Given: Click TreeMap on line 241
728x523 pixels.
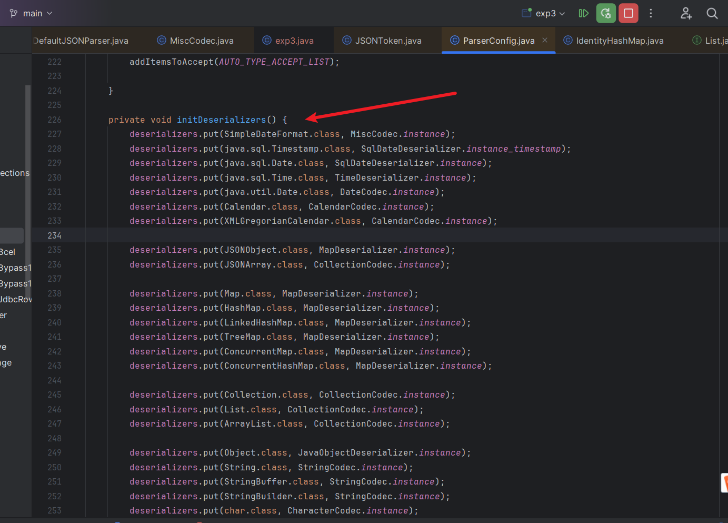Looking at the screenshot, I should [243, 337].
